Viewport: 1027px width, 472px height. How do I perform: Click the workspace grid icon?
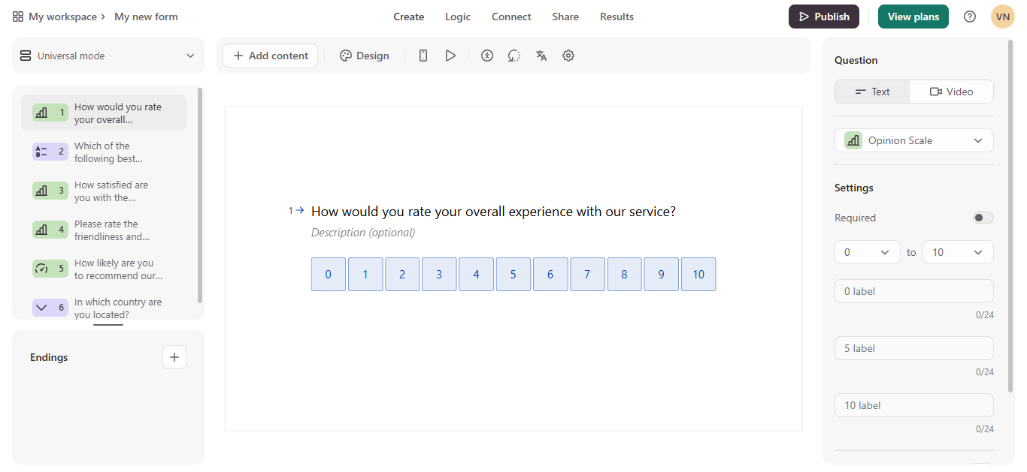[18, 16]
